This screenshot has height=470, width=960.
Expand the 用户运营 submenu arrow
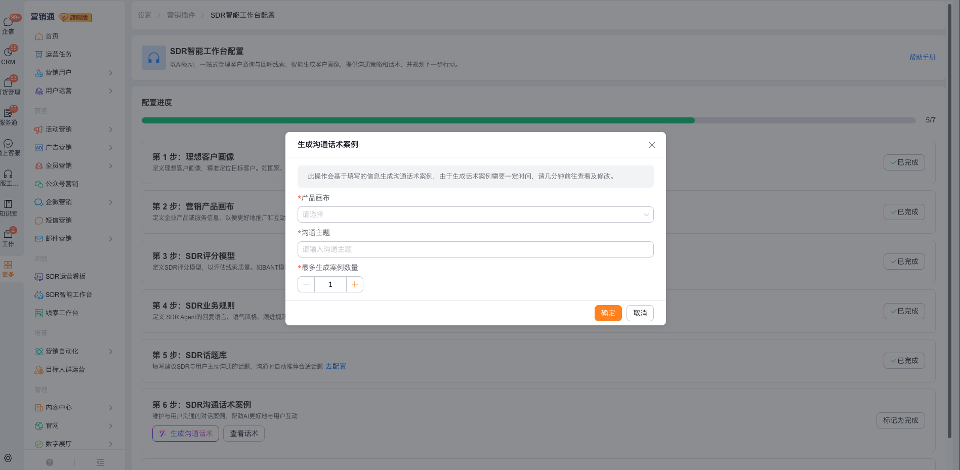pyautogui.click(x=111, y=91)
